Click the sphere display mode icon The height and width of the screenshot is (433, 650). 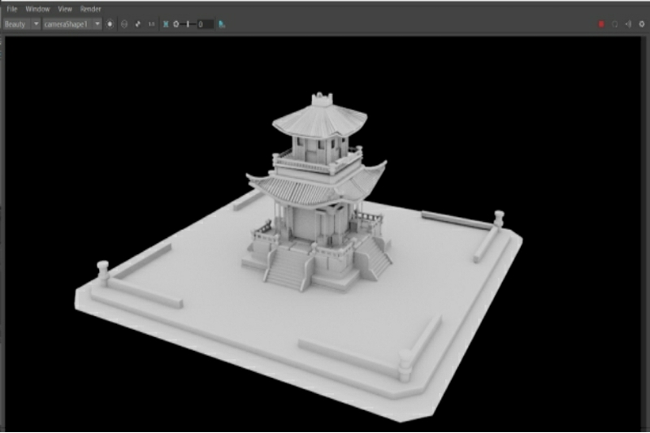pos(124,24)
